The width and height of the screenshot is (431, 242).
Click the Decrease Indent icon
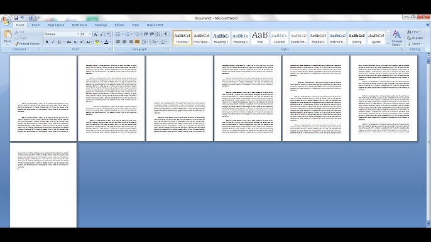click(x=146, y=34)
